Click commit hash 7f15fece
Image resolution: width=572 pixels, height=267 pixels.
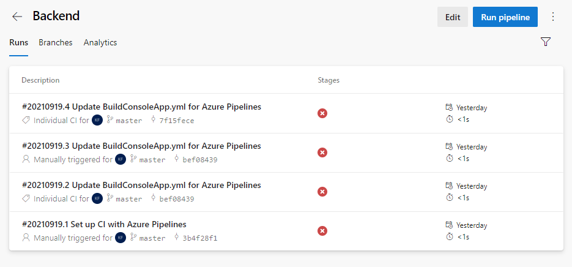coord(176,121)
